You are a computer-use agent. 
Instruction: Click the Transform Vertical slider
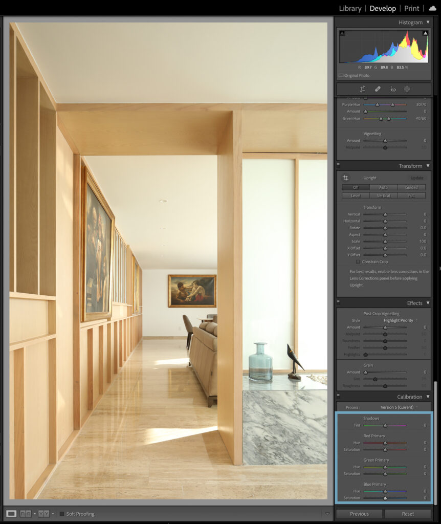tap(385, 214)
